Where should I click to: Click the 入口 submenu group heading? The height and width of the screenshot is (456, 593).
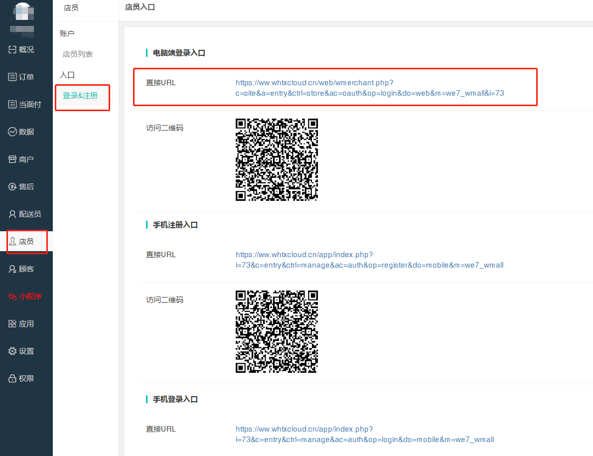67,75
